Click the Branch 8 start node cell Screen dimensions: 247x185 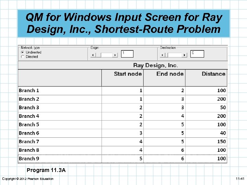pyautogui.click(x=123, y=150)
